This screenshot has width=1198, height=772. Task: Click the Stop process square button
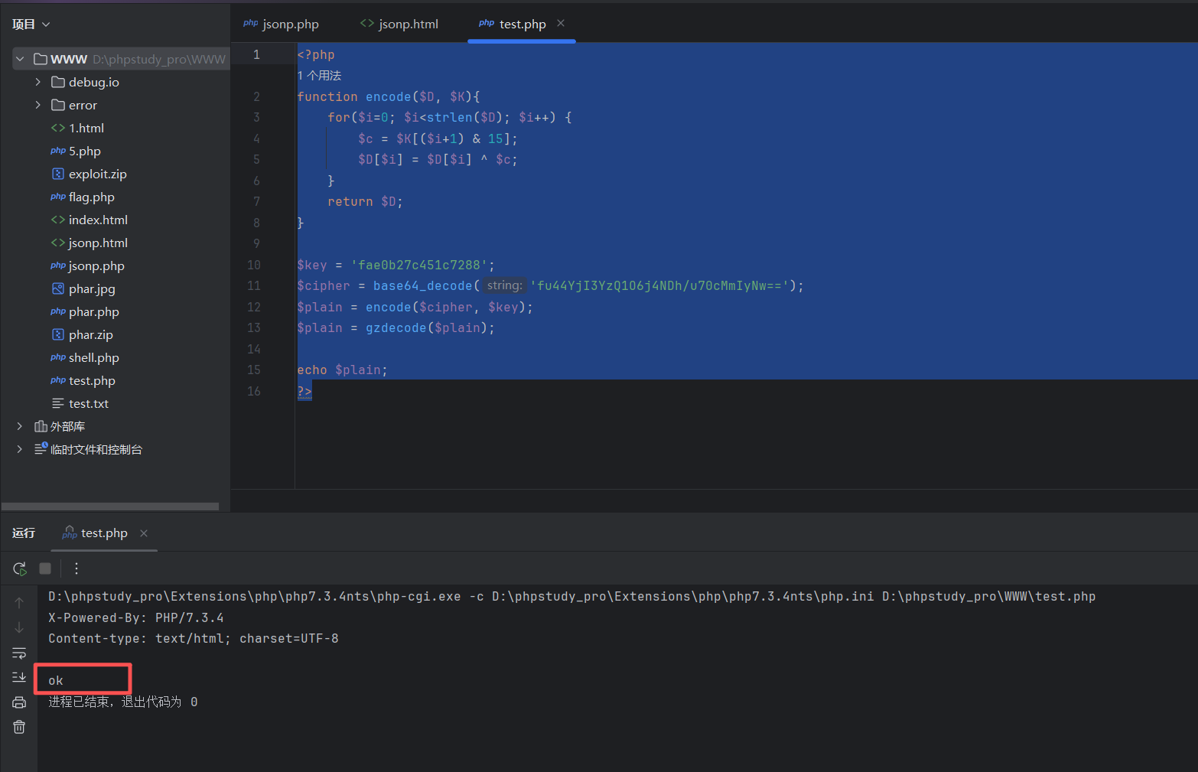click(45, 568)
